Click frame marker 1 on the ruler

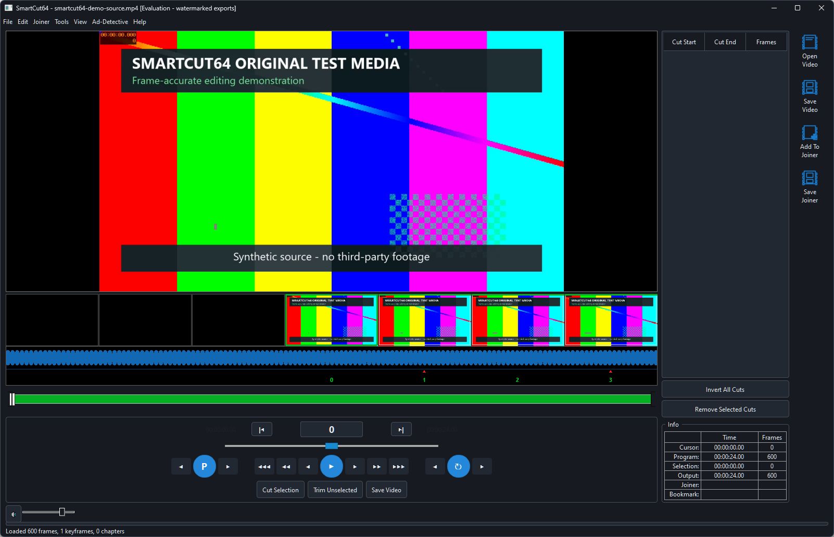[x=424, y=380]
